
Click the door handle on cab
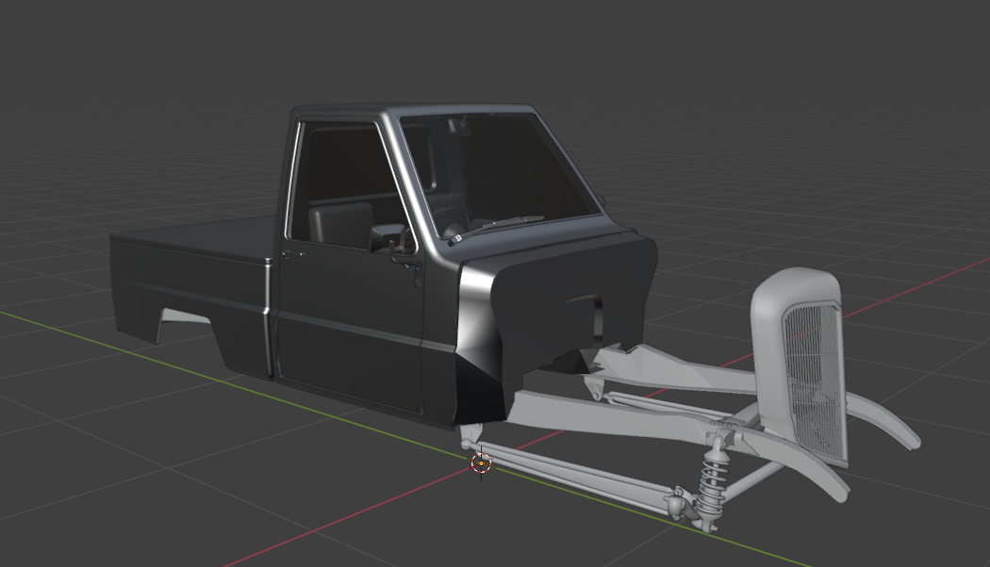coord(292,254)
